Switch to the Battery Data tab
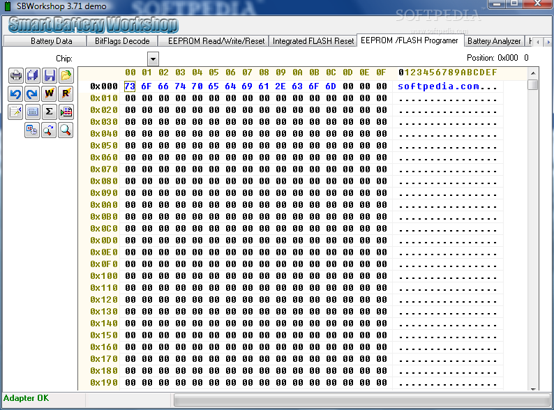This screenshot has width=554, height=410. click(x=52, y=41)
